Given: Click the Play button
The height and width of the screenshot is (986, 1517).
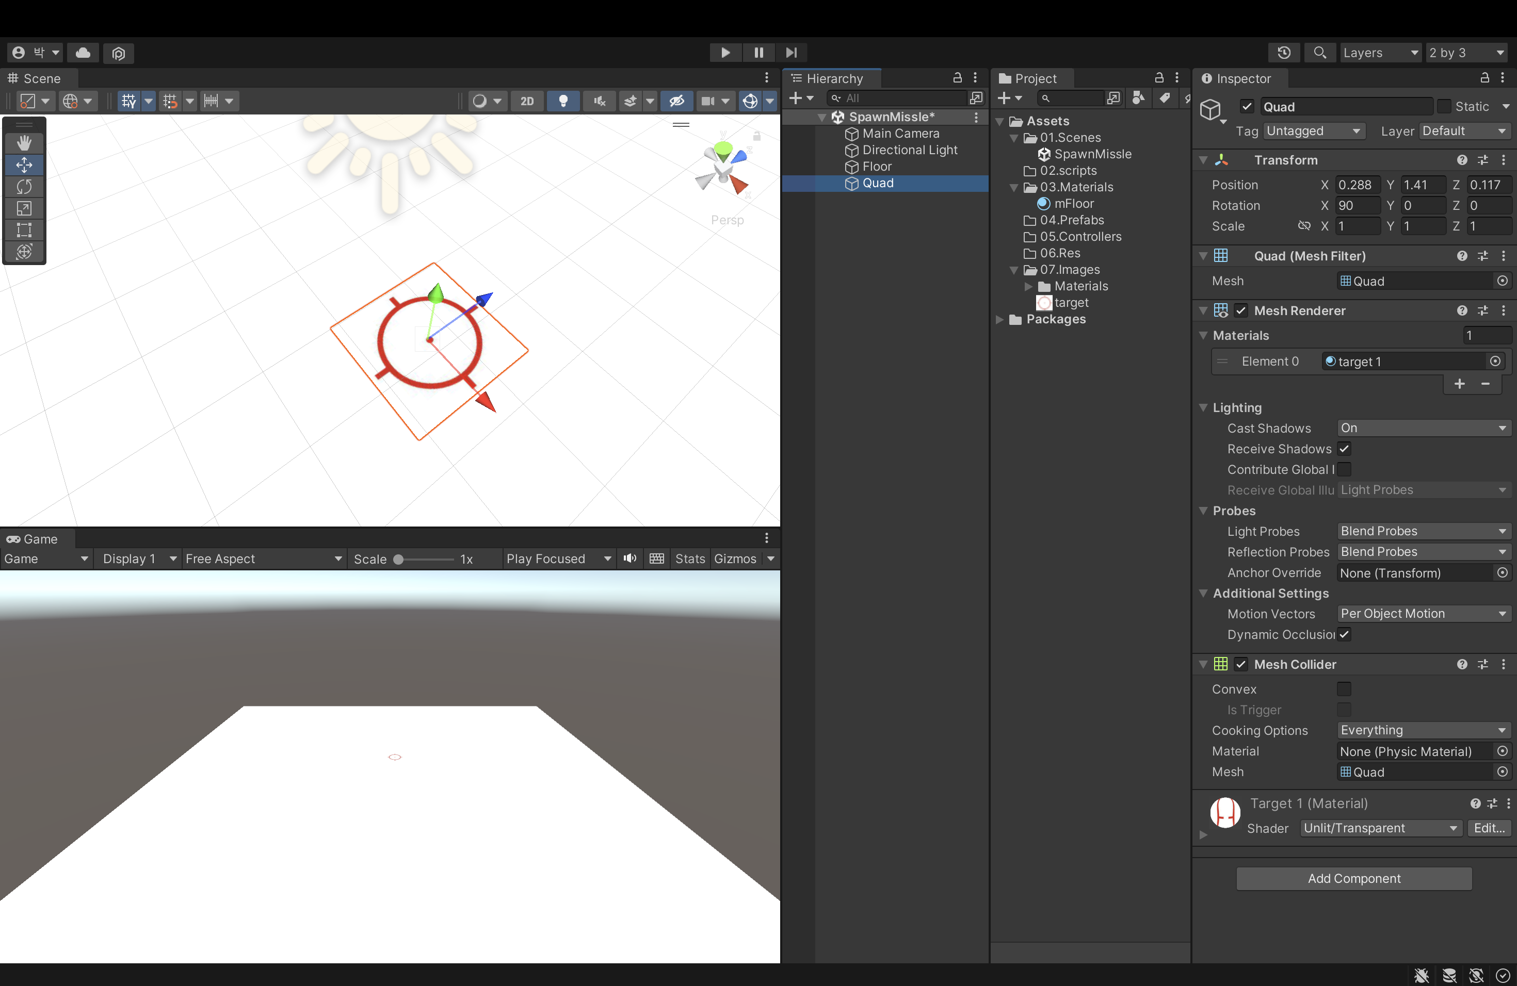Looking at the screenshot, I should [x=725, y=52].
